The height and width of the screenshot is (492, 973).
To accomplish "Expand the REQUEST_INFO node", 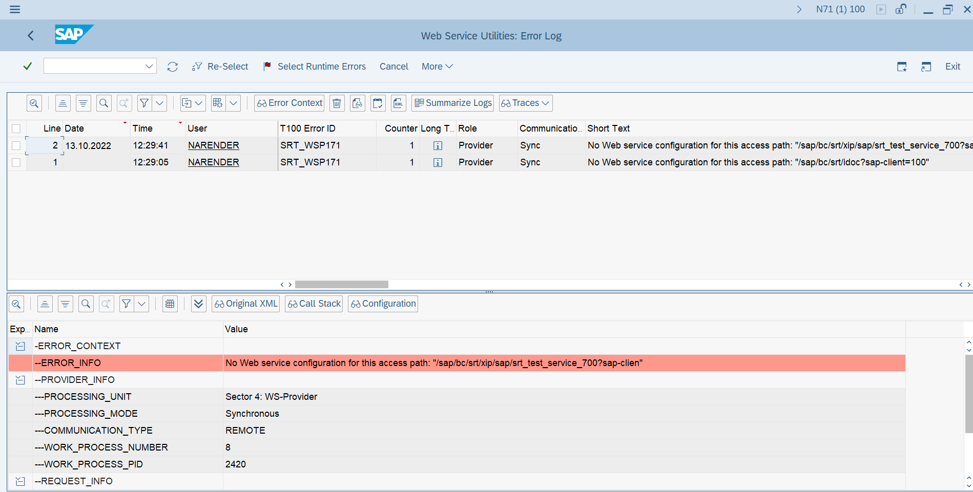I will point(20,481).
